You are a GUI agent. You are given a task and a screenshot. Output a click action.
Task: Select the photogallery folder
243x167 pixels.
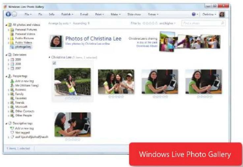(23, 47)
